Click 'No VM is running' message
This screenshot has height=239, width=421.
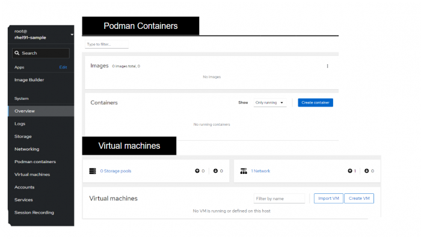pyautogui.click(x=232, y=211)
